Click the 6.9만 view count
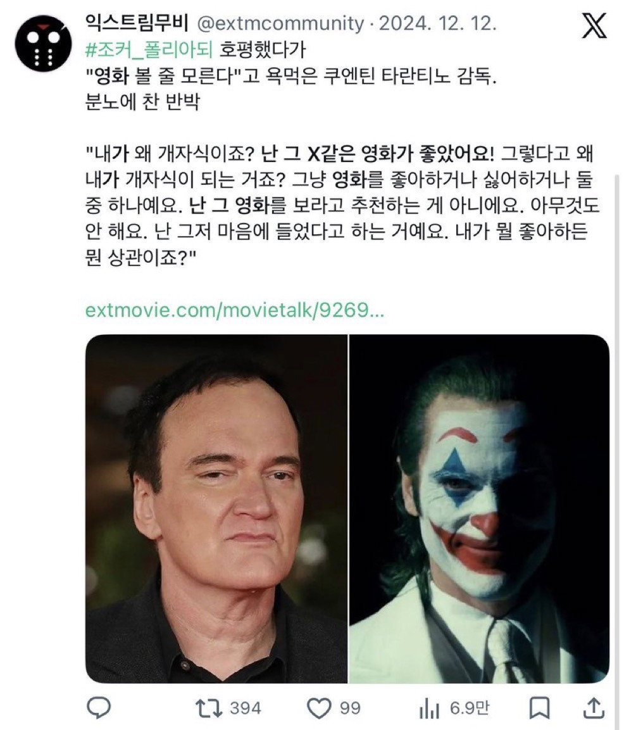The width and height of the screenshot is (624, 730). point(469,708)
